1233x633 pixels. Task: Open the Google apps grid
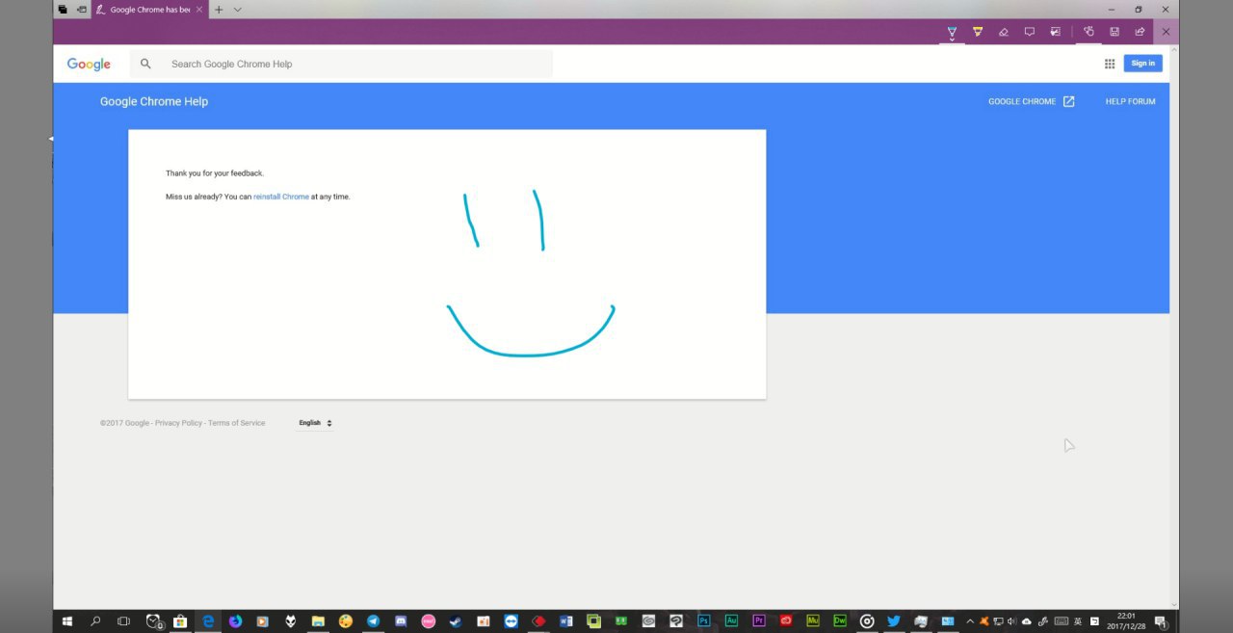point(1110,64)
